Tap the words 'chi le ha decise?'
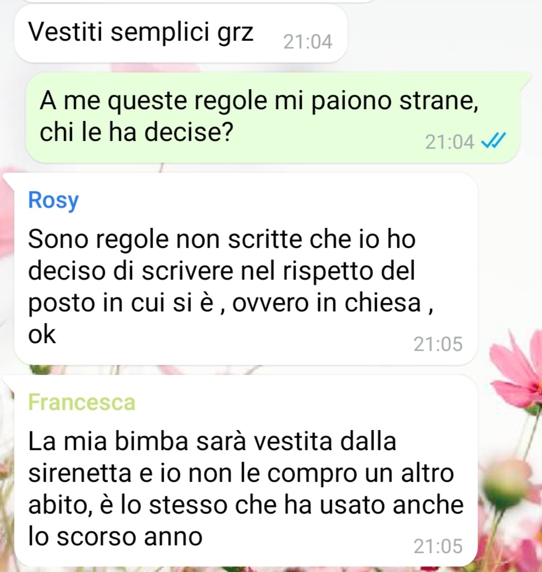Screen dimensions: 542x572 [x=136, y=131]
